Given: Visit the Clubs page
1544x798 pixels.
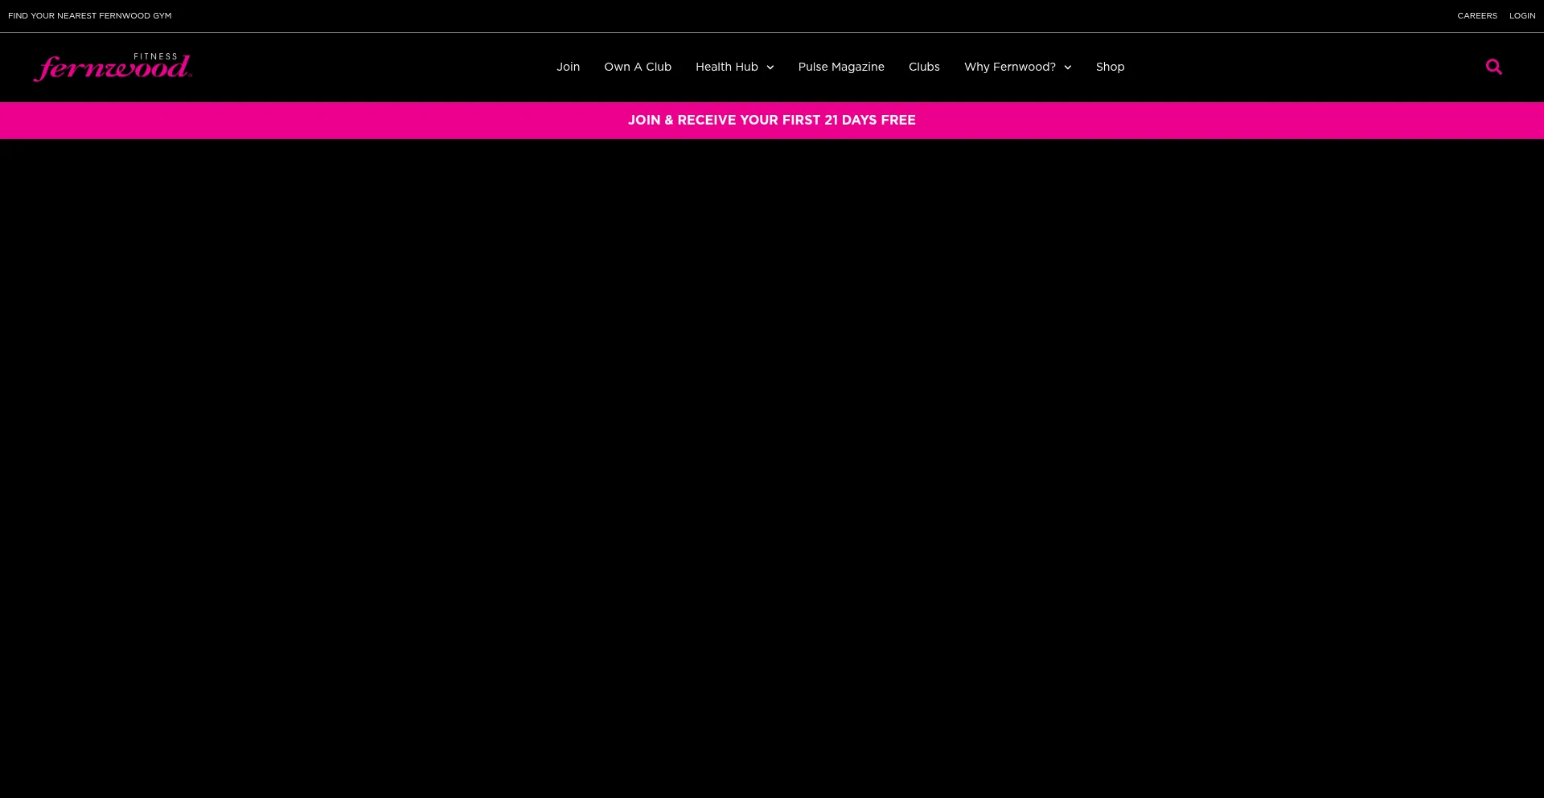Looking at the screenshot, I should point(924,67).
